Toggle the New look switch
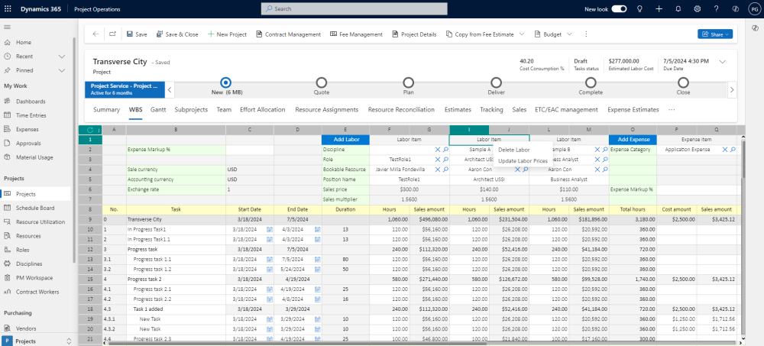Image resolution: width=764 pixels, height=346 pixels. (x=619, y=9)
